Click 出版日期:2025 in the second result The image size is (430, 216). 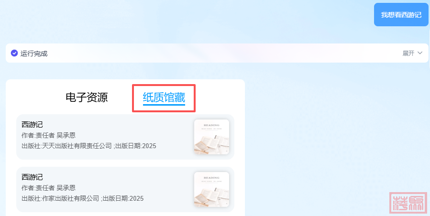(x=123, y=198)
